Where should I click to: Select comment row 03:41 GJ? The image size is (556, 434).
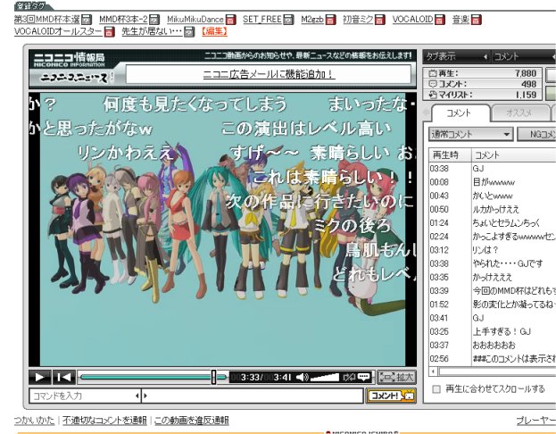[x=492, y=318]
